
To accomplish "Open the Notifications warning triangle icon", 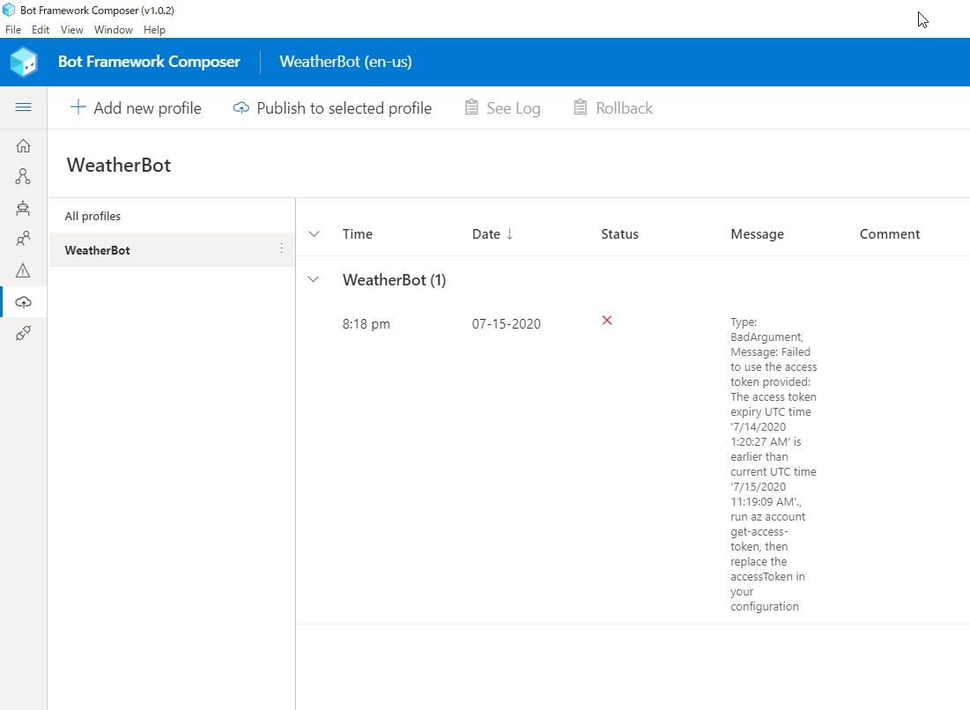I will click(23, 270).
